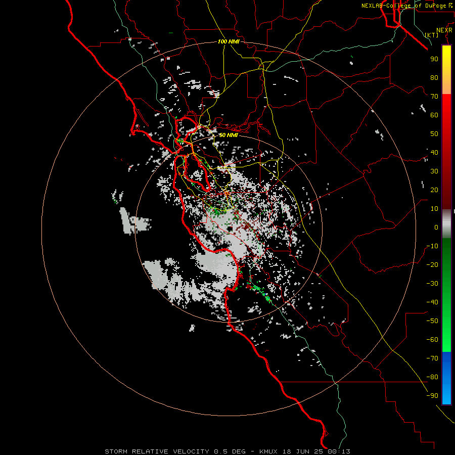455x455 pixels.
Task: Click the "40" positive scale value
Action: (434, 152)
